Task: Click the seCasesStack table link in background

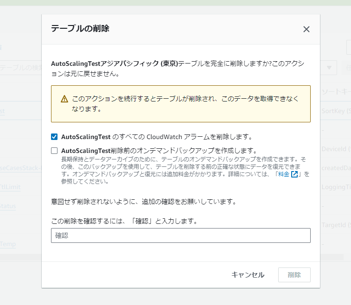Action: tap(21, 168)
